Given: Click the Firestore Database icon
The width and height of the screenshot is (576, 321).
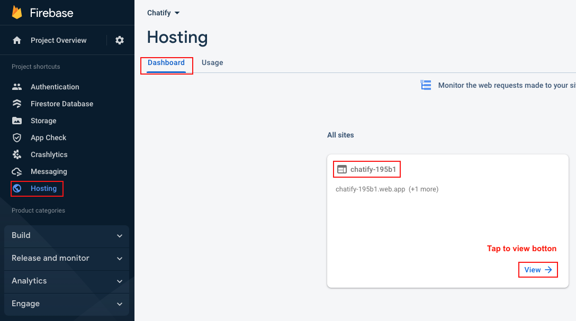Looking at the screenshot, I should [x=17, y=104].
